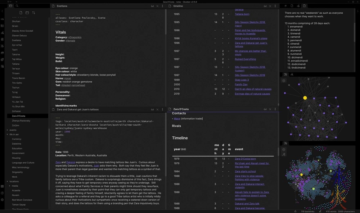Open the help icon in left ribbon

[x=2, y=193]
